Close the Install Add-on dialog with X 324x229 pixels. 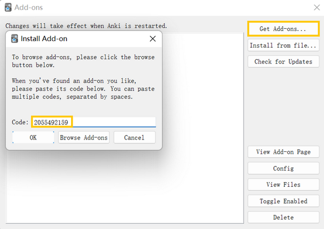(153, 39)
